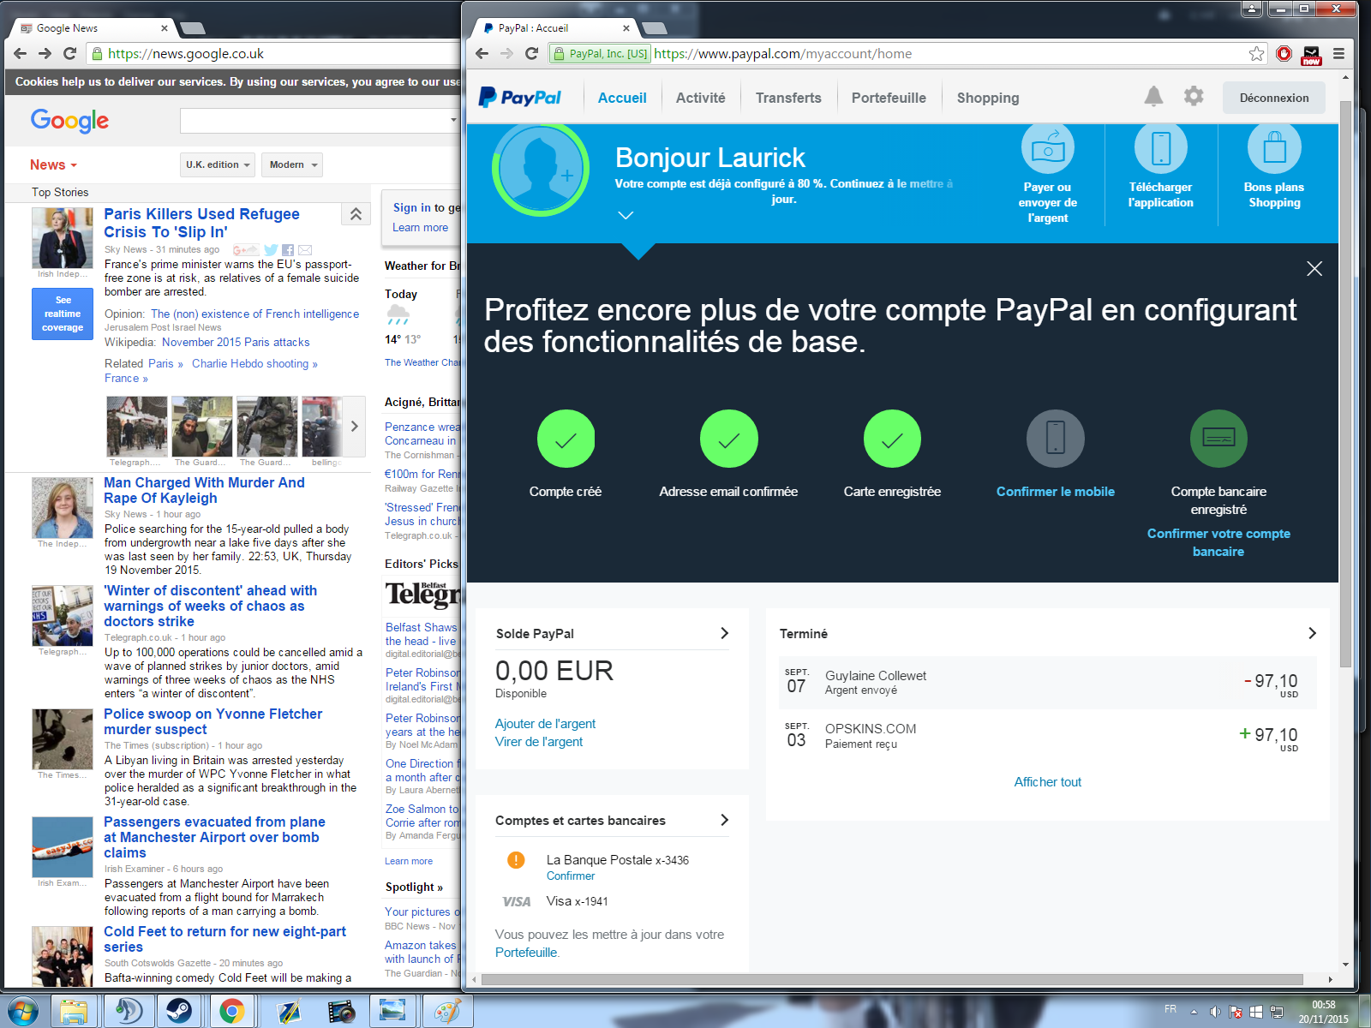Click the Déconnexion button
This screenshot has height=1028, width=1371.
[x=1273, y=98]
